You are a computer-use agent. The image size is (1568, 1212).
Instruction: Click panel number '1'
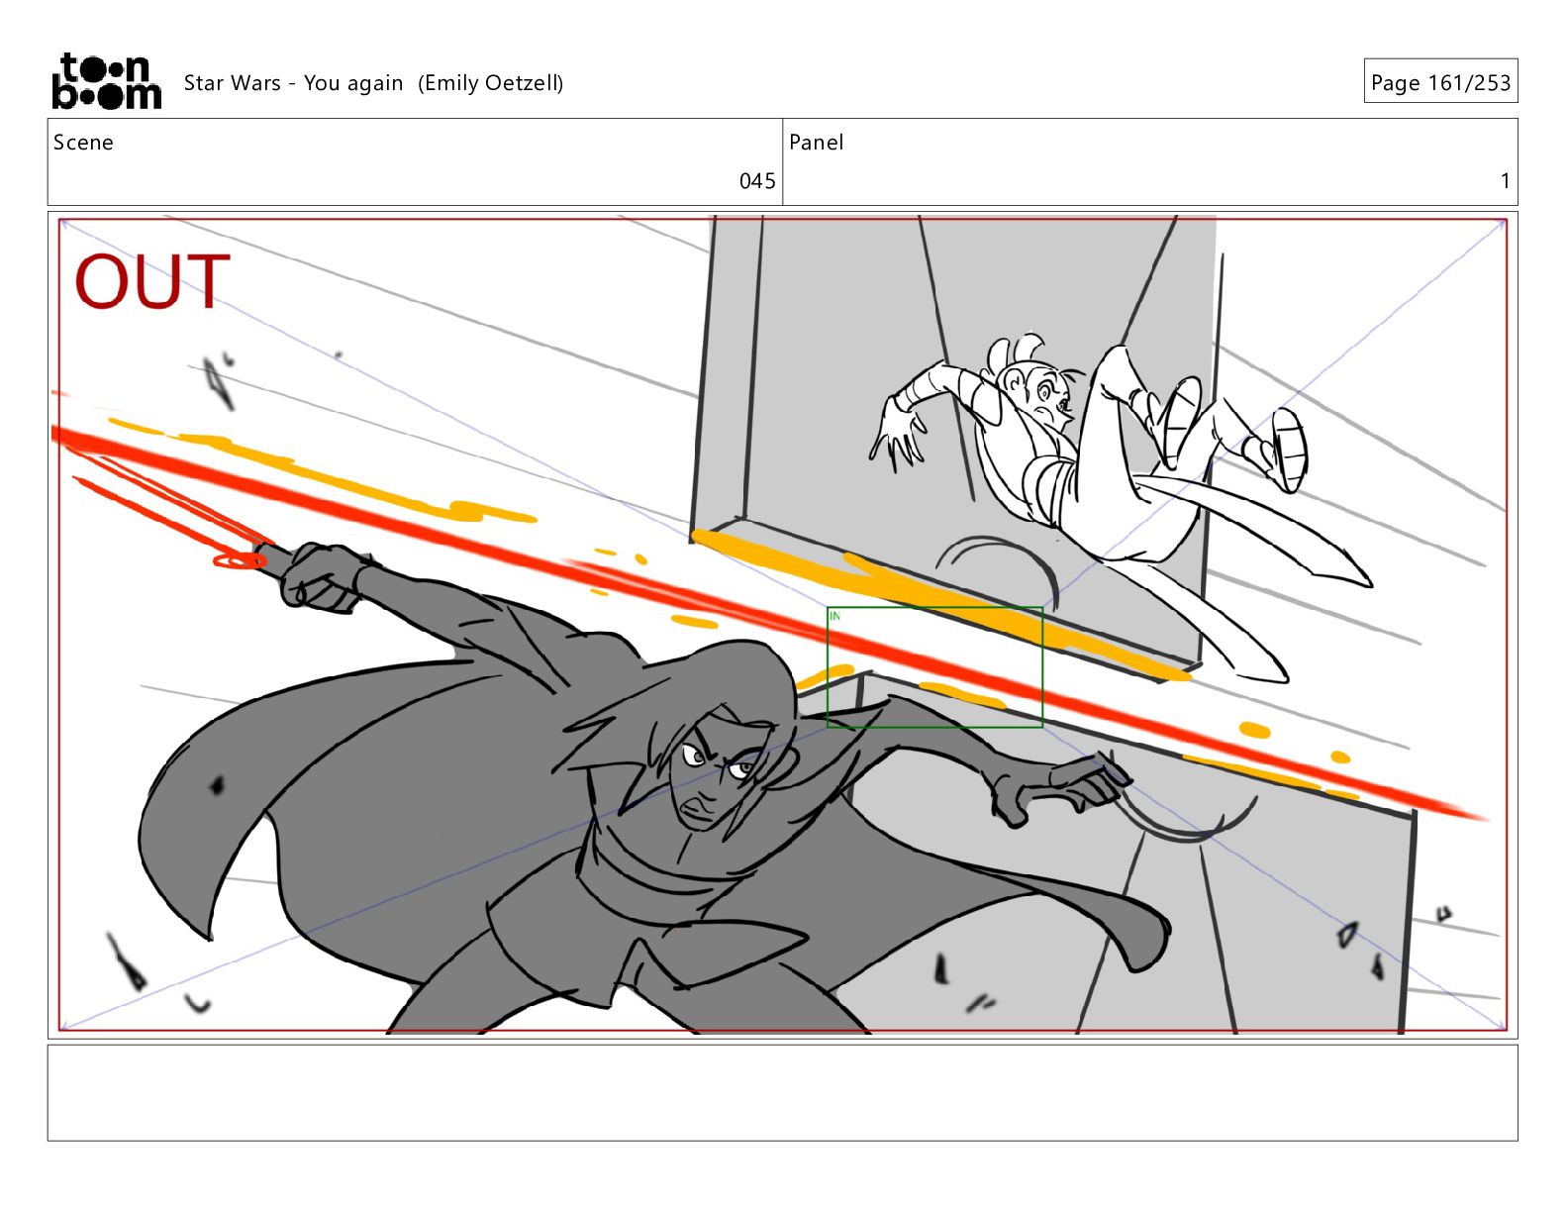[x=1505, y=181]
